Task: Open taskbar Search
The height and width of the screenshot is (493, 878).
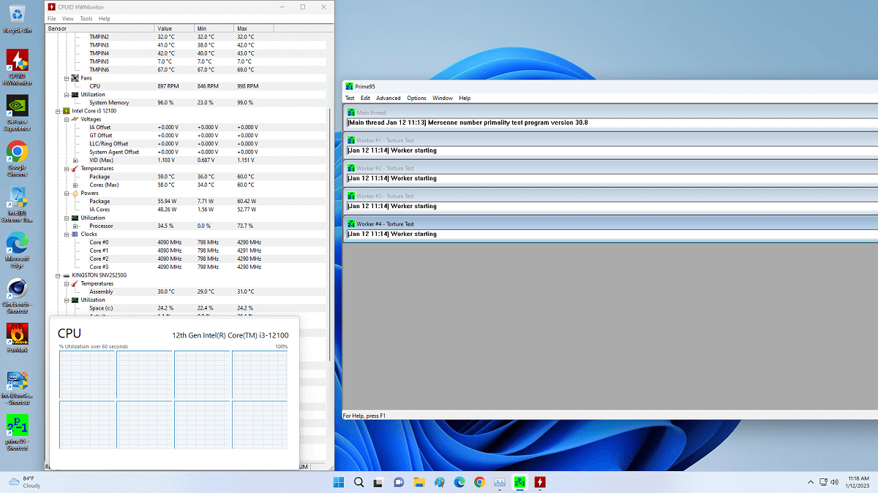Action: tap(359, 482)
